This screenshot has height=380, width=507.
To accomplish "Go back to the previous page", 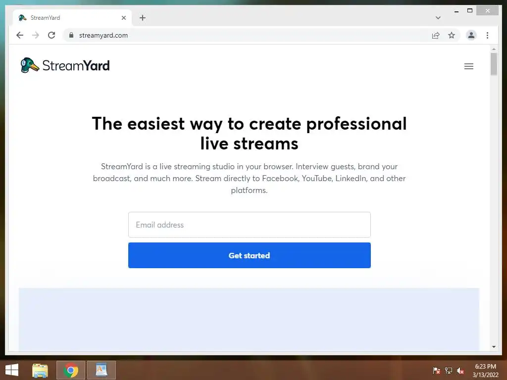I will point(20,35).
